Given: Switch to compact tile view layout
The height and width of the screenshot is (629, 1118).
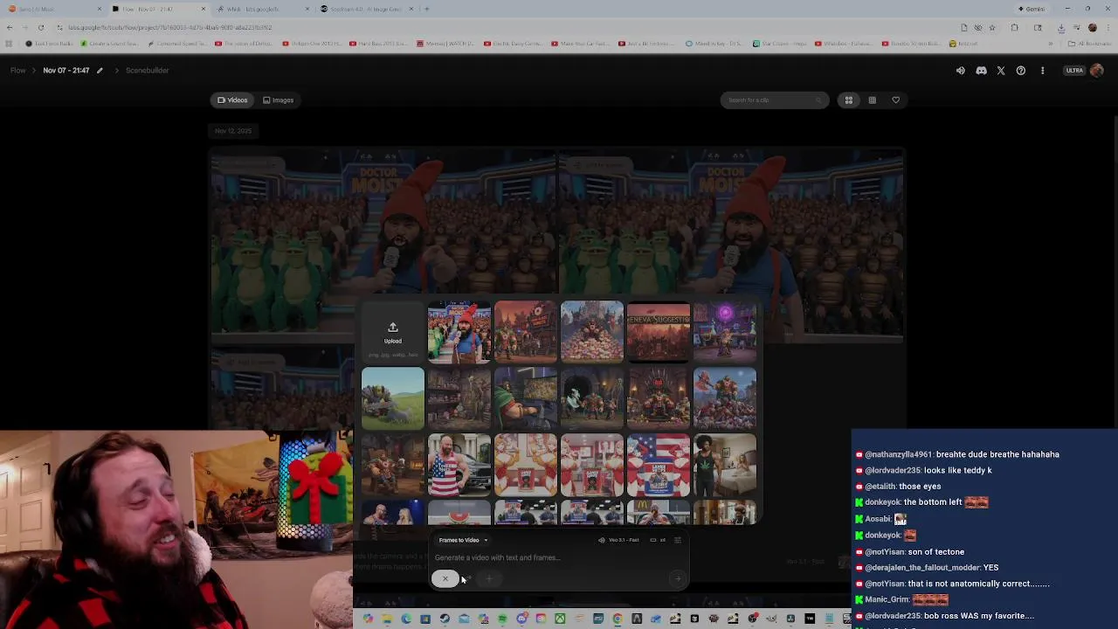Looking at the screenshot, I should point(872,100).
